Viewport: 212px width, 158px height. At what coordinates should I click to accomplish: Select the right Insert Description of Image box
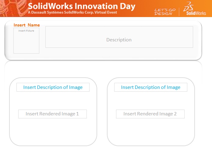pyautogui.click(x=151, y=87)
